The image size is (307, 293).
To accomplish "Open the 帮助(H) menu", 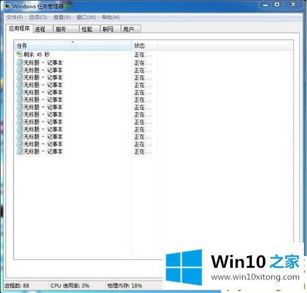I will pos(111,17).
